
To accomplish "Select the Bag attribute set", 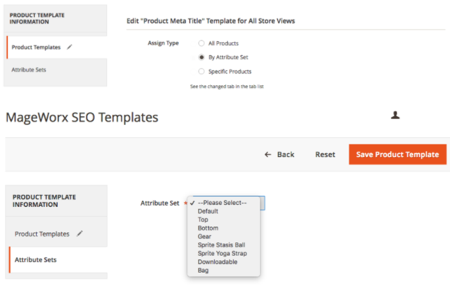I will (x=203, y=270).
